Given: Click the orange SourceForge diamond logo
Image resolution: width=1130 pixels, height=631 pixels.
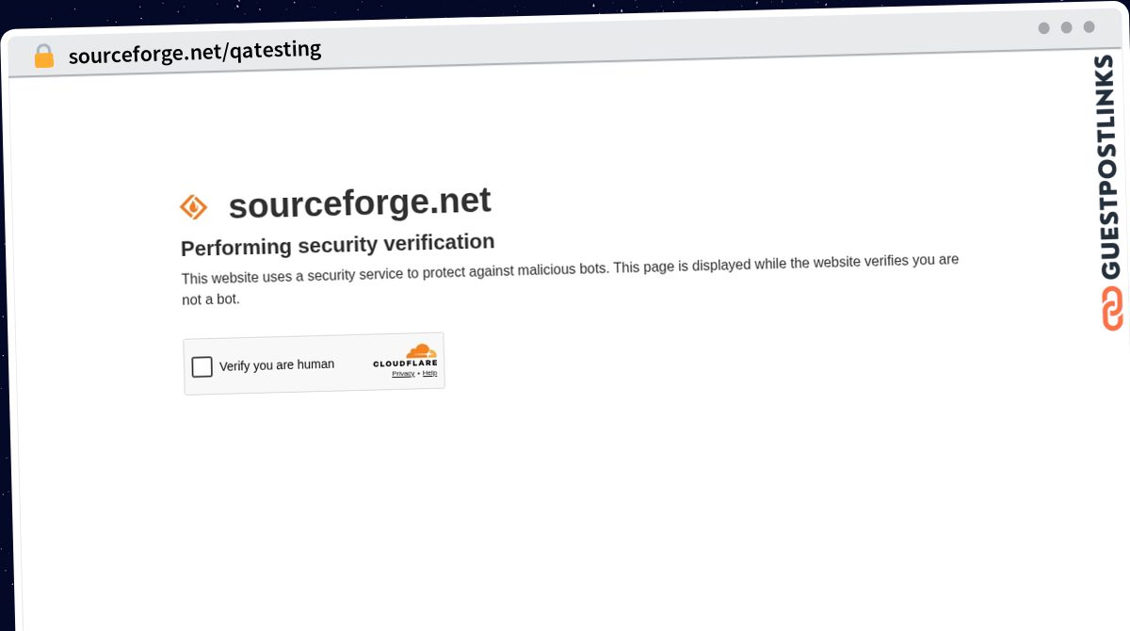Looking at the screenshot, I should coord(193,206).
